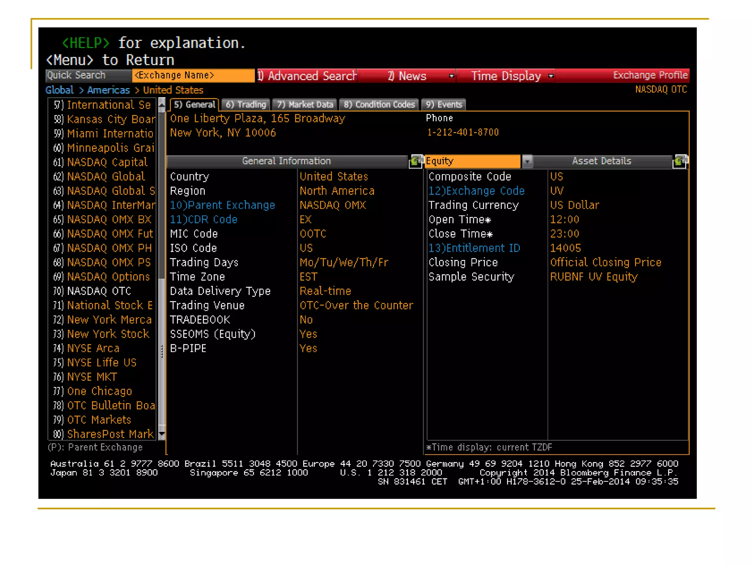Click the Asset Details export icon
753x565 pixels.
point(679,161)
